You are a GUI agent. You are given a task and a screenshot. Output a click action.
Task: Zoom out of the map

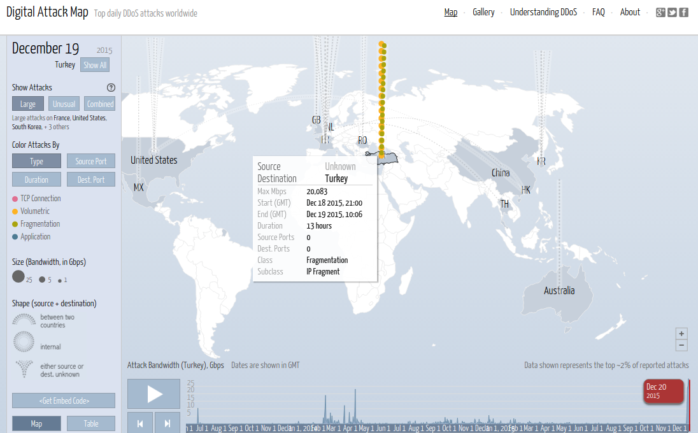pyautogui.click(x=681, y=345)
